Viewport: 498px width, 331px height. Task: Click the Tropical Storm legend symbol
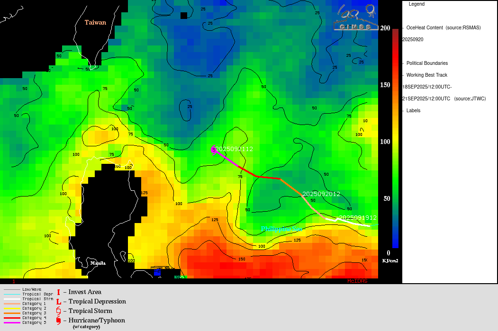point(58,311)
